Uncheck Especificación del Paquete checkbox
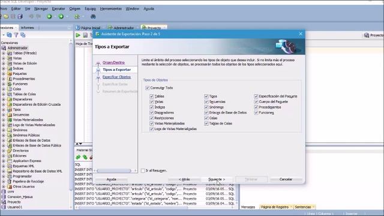384x216 pixels. coord(256,96)
